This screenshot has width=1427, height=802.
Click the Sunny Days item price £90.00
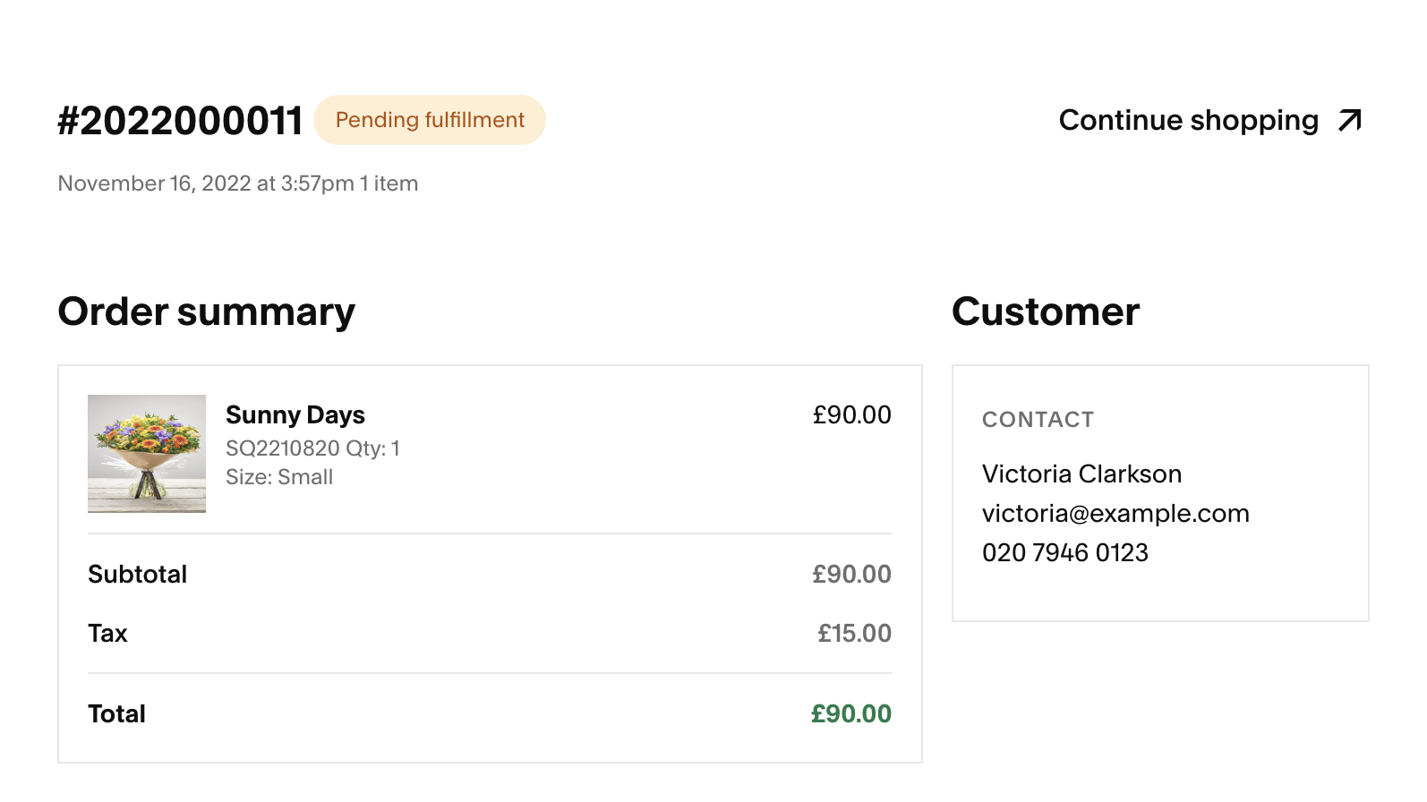click(851, 415)
